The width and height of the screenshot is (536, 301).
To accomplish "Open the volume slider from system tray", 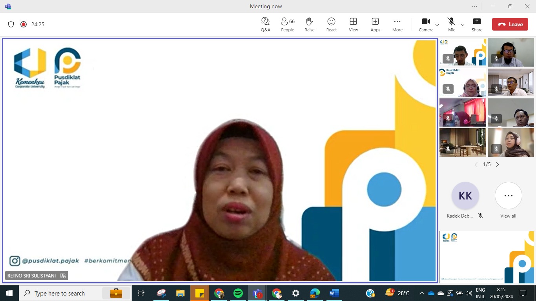I will 469,293.
